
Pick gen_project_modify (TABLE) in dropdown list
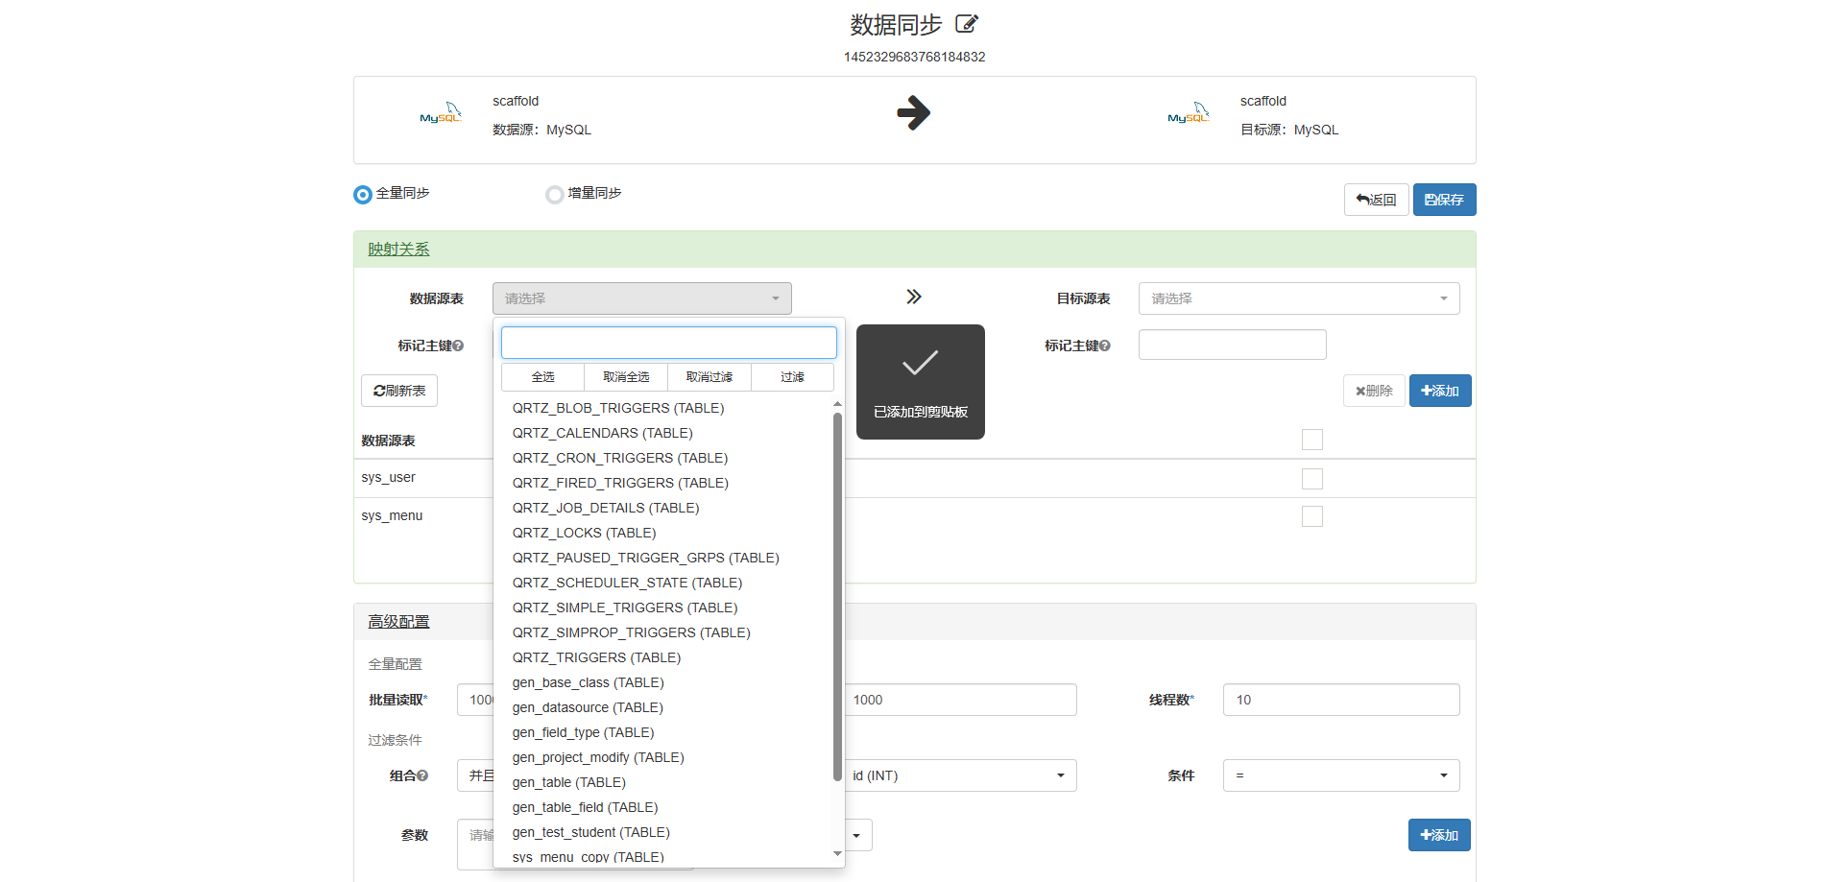[663, 757]
